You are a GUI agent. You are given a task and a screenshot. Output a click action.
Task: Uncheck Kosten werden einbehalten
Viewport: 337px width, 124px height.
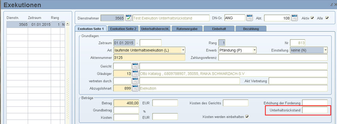point(247,117)
